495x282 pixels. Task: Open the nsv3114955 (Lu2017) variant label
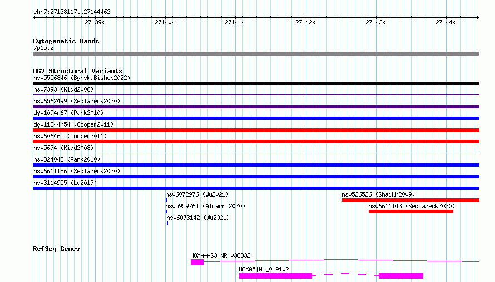(x=65, y=183)
